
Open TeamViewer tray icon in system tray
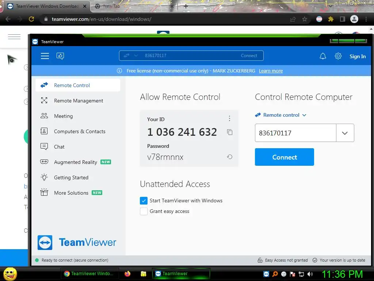point(266,274)
